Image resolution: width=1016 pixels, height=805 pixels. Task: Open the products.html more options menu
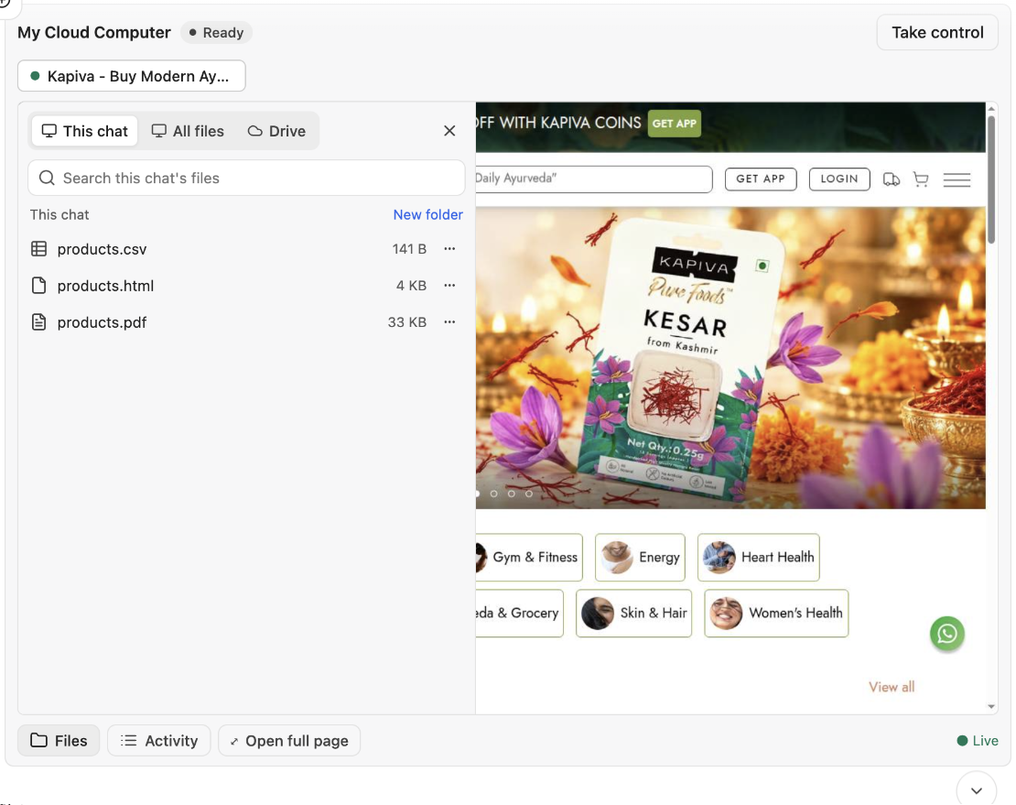coord(449,285)
